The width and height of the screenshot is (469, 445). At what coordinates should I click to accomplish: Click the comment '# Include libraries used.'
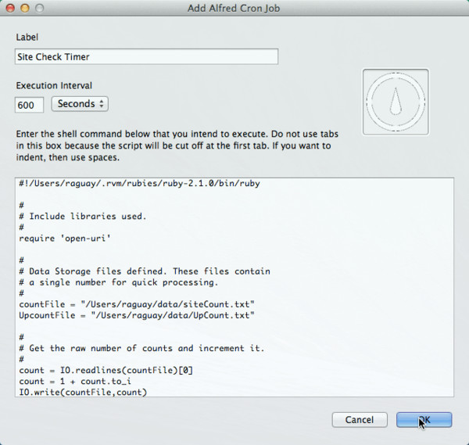pyautogui.click(x=83, y=217)
